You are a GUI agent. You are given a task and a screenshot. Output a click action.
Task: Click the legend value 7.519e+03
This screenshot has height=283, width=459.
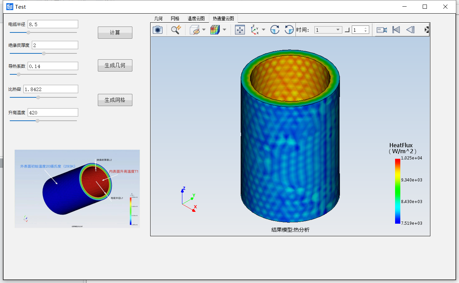point(411,223)
